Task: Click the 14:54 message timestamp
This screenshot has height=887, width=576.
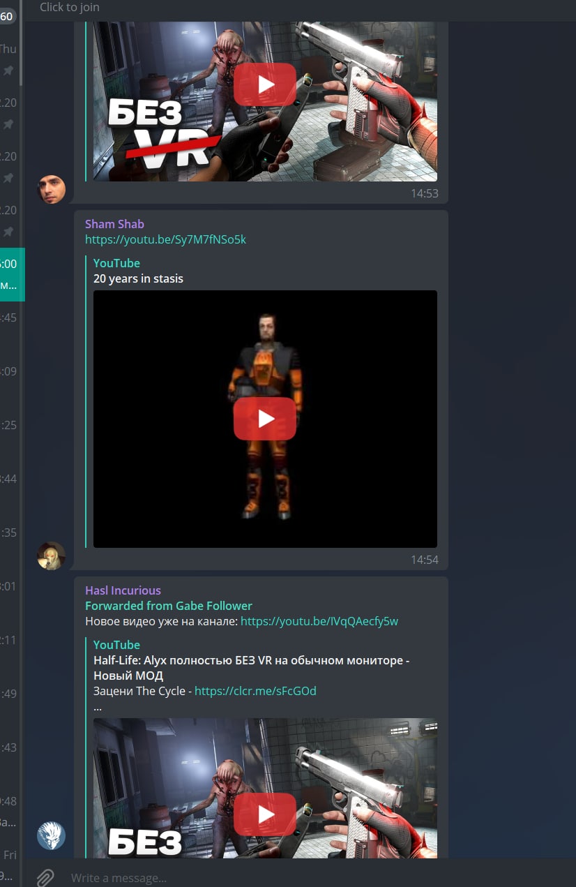Action: coord(424,560)
